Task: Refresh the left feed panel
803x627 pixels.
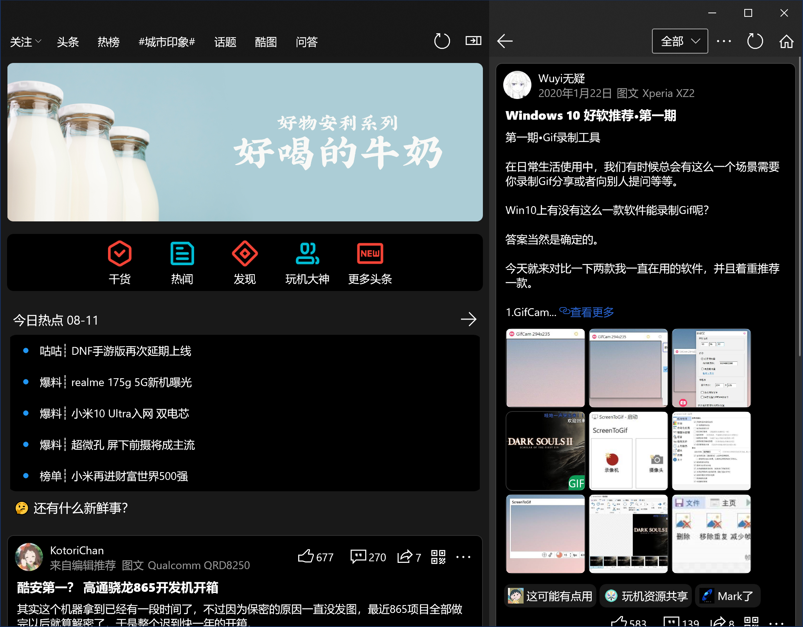Action: click(442, 41)
